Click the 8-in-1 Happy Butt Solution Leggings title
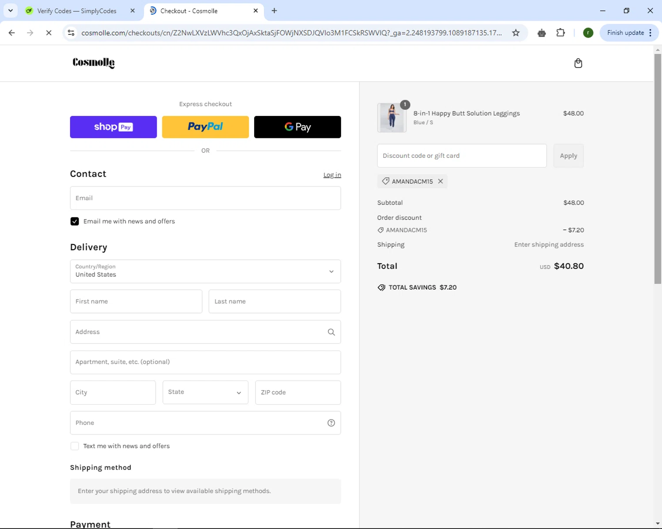 (466, 113)
